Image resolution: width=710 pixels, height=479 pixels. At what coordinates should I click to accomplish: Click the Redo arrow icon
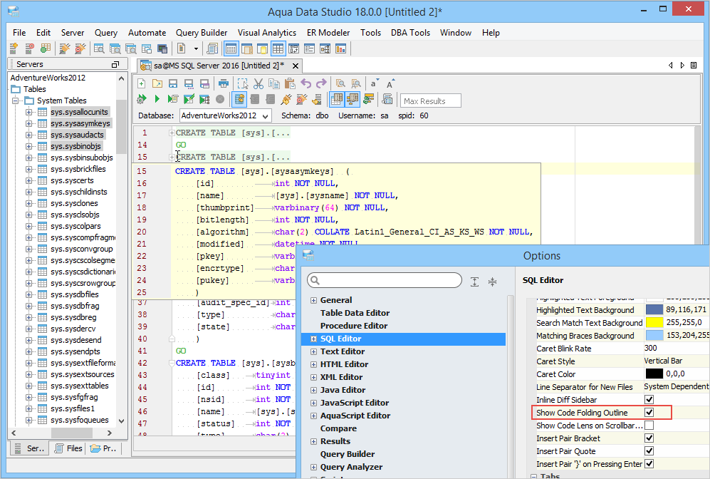(x=321, y=83)
